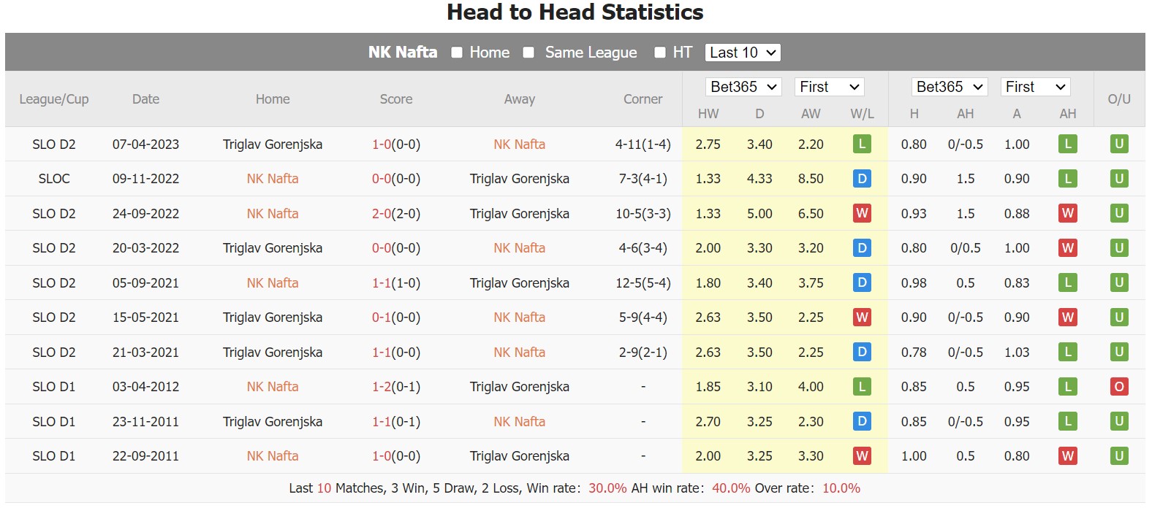
Task: Expand the first Bet365 bookmaker dropdown
Action: pyautogui.click(x=743, y=87)
